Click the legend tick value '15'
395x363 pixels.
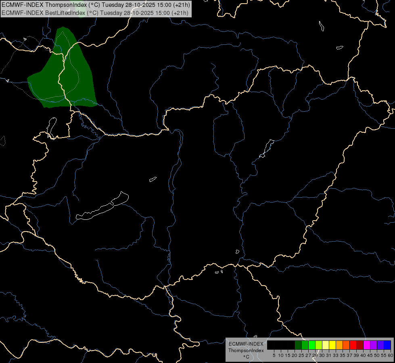(x=288, y=355)
